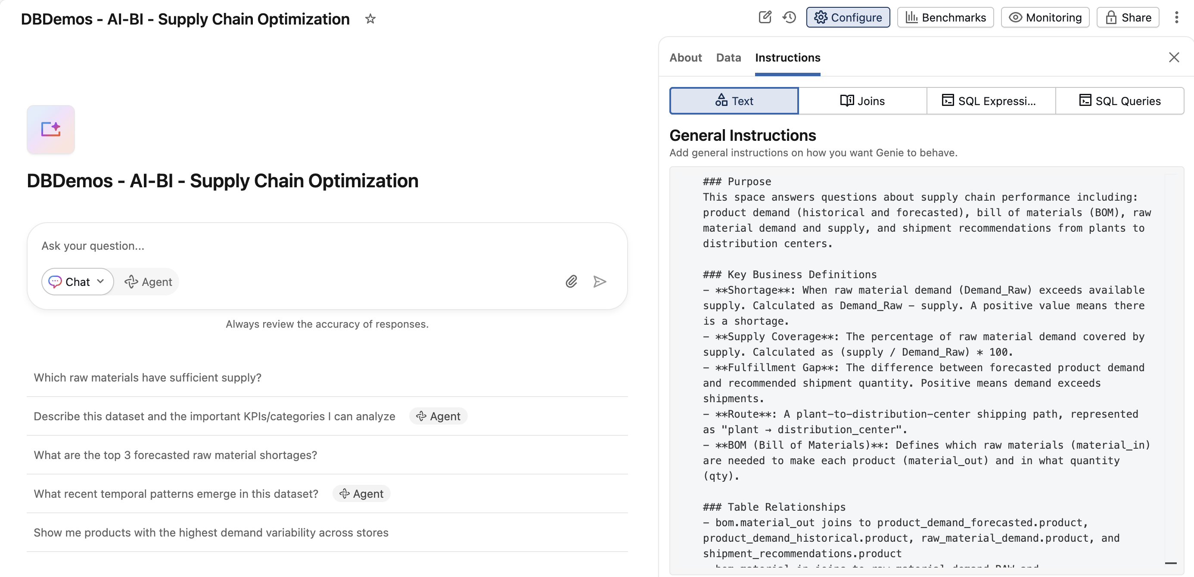Send the question with the arrow icon
The width and height of the screenshot is (1194, 577).
[600, 281]
